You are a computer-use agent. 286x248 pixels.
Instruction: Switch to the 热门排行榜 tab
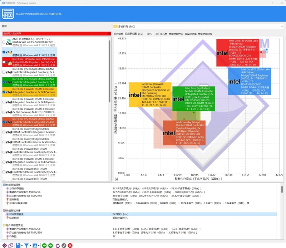(161, 34)
